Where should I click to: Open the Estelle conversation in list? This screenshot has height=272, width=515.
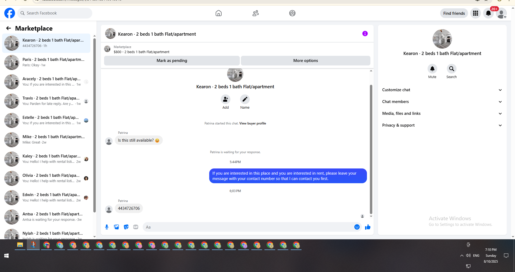point(46,120)
